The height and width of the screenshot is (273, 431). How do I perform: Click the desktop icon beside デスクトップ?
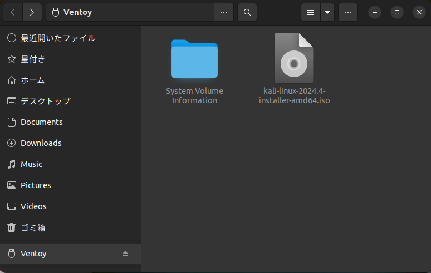[12, 101]
